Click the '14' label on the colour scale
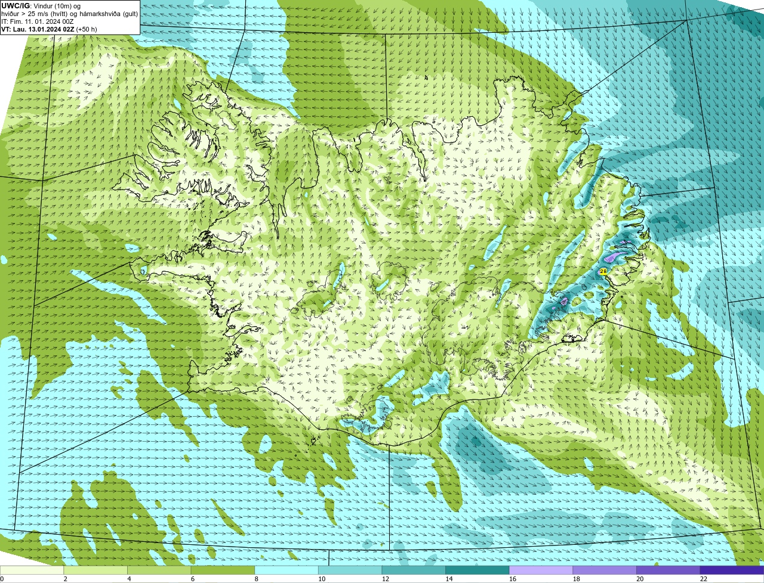Viewport: 764px width, 583px height. click(449, 579)
